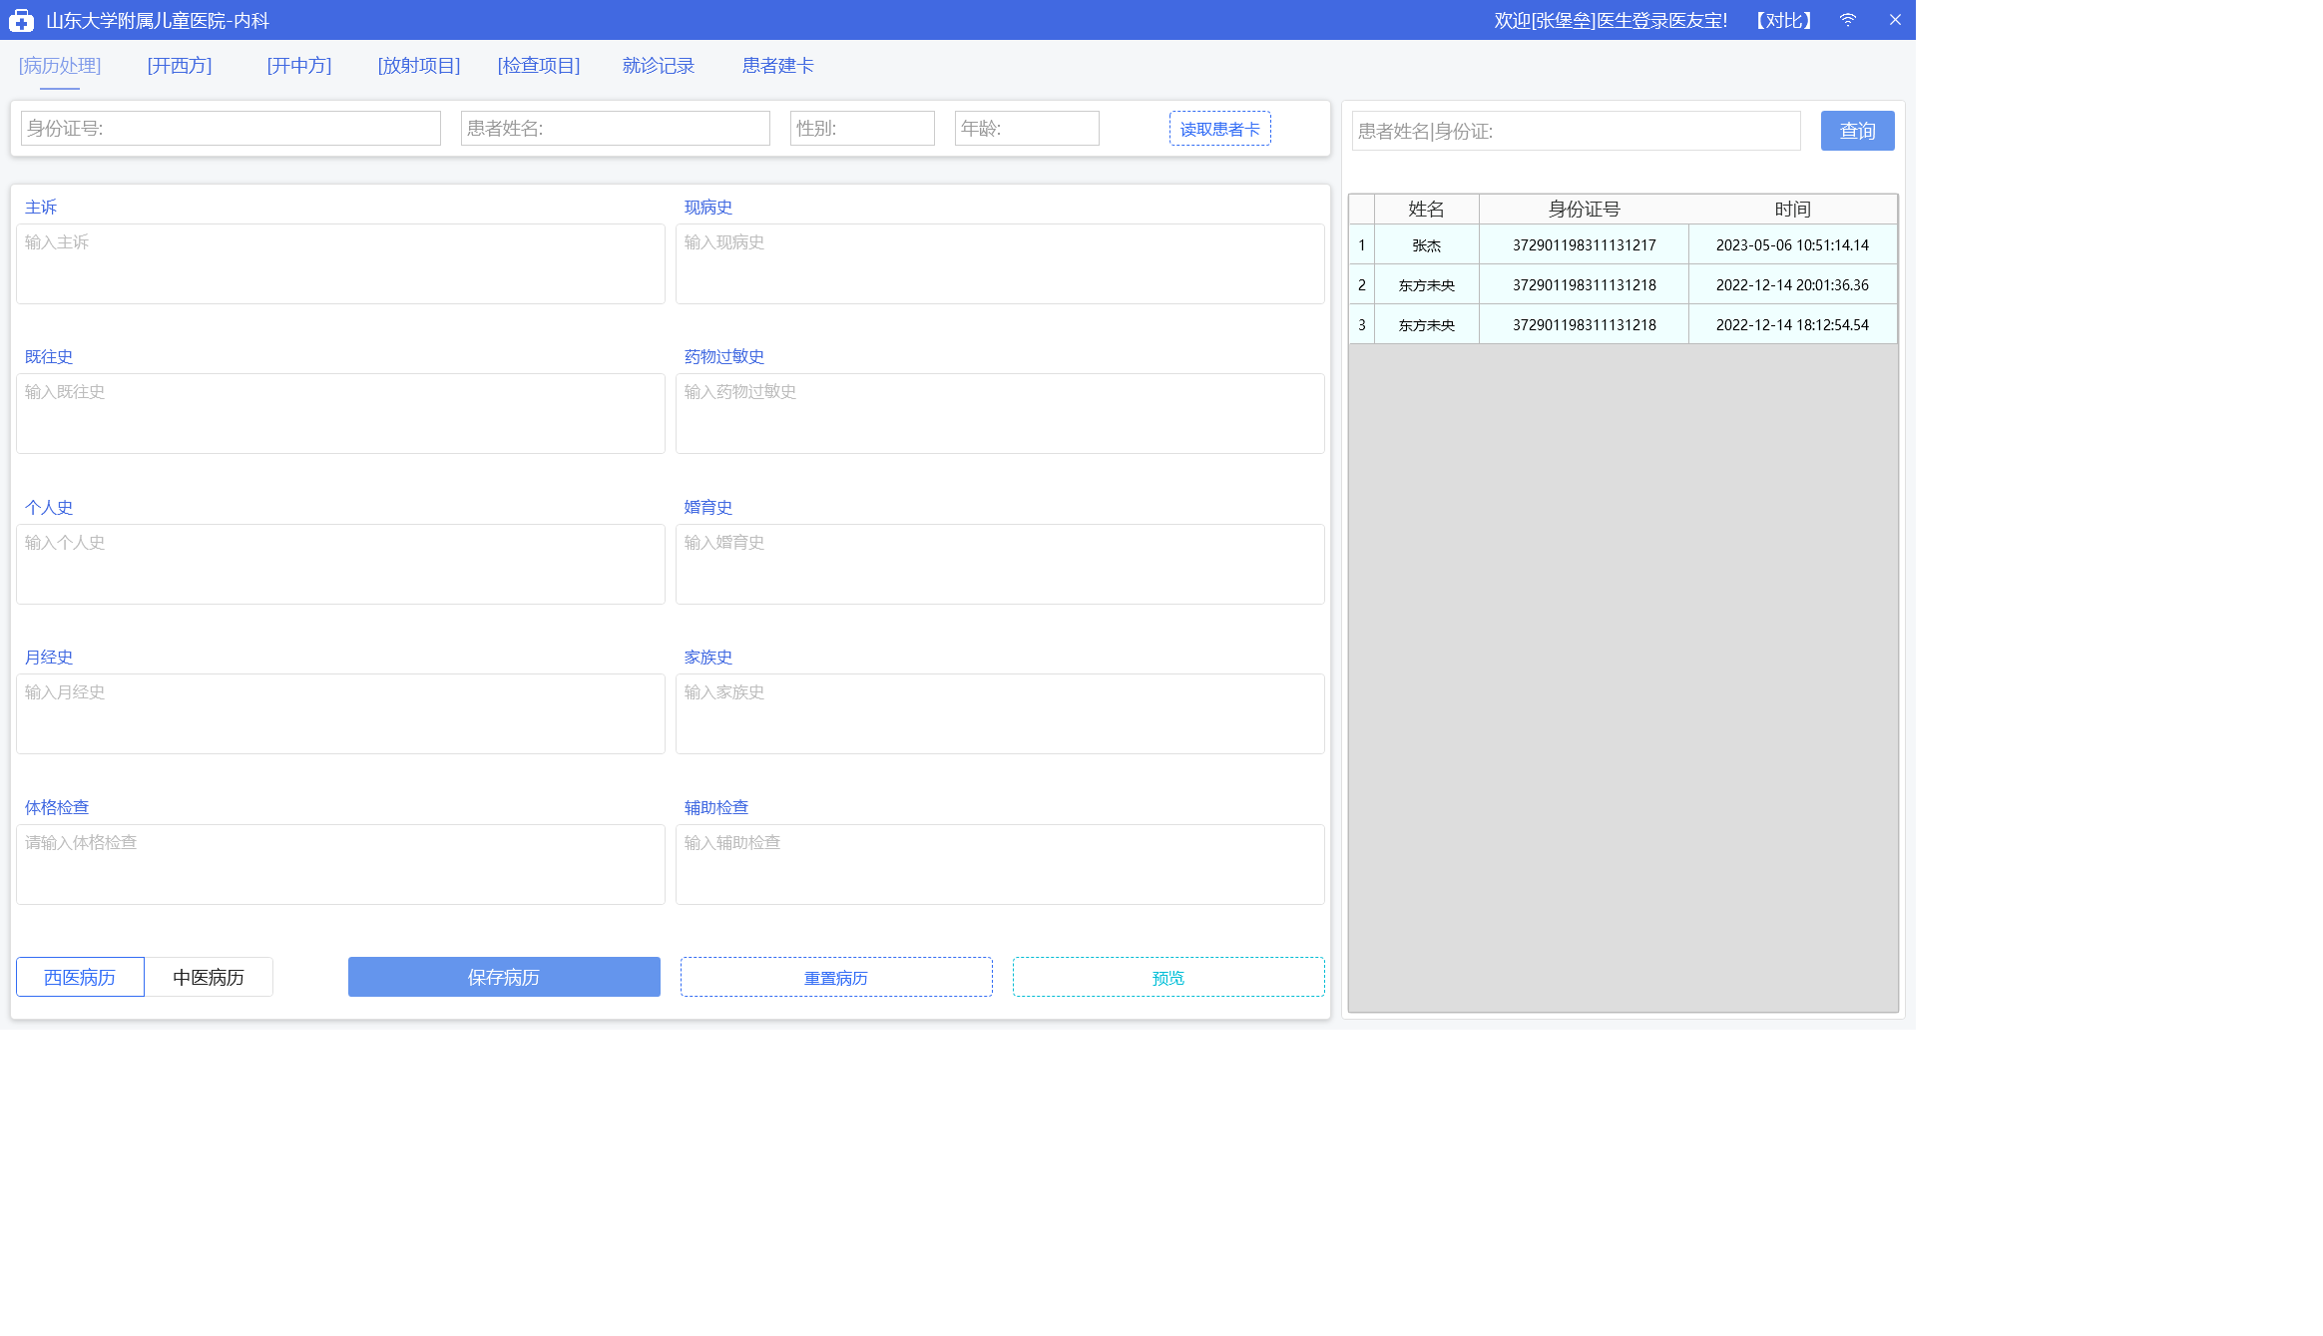2323x1336 pixels.
Task: Click into the 辅助检查 text area
Action: point(1000,865)
